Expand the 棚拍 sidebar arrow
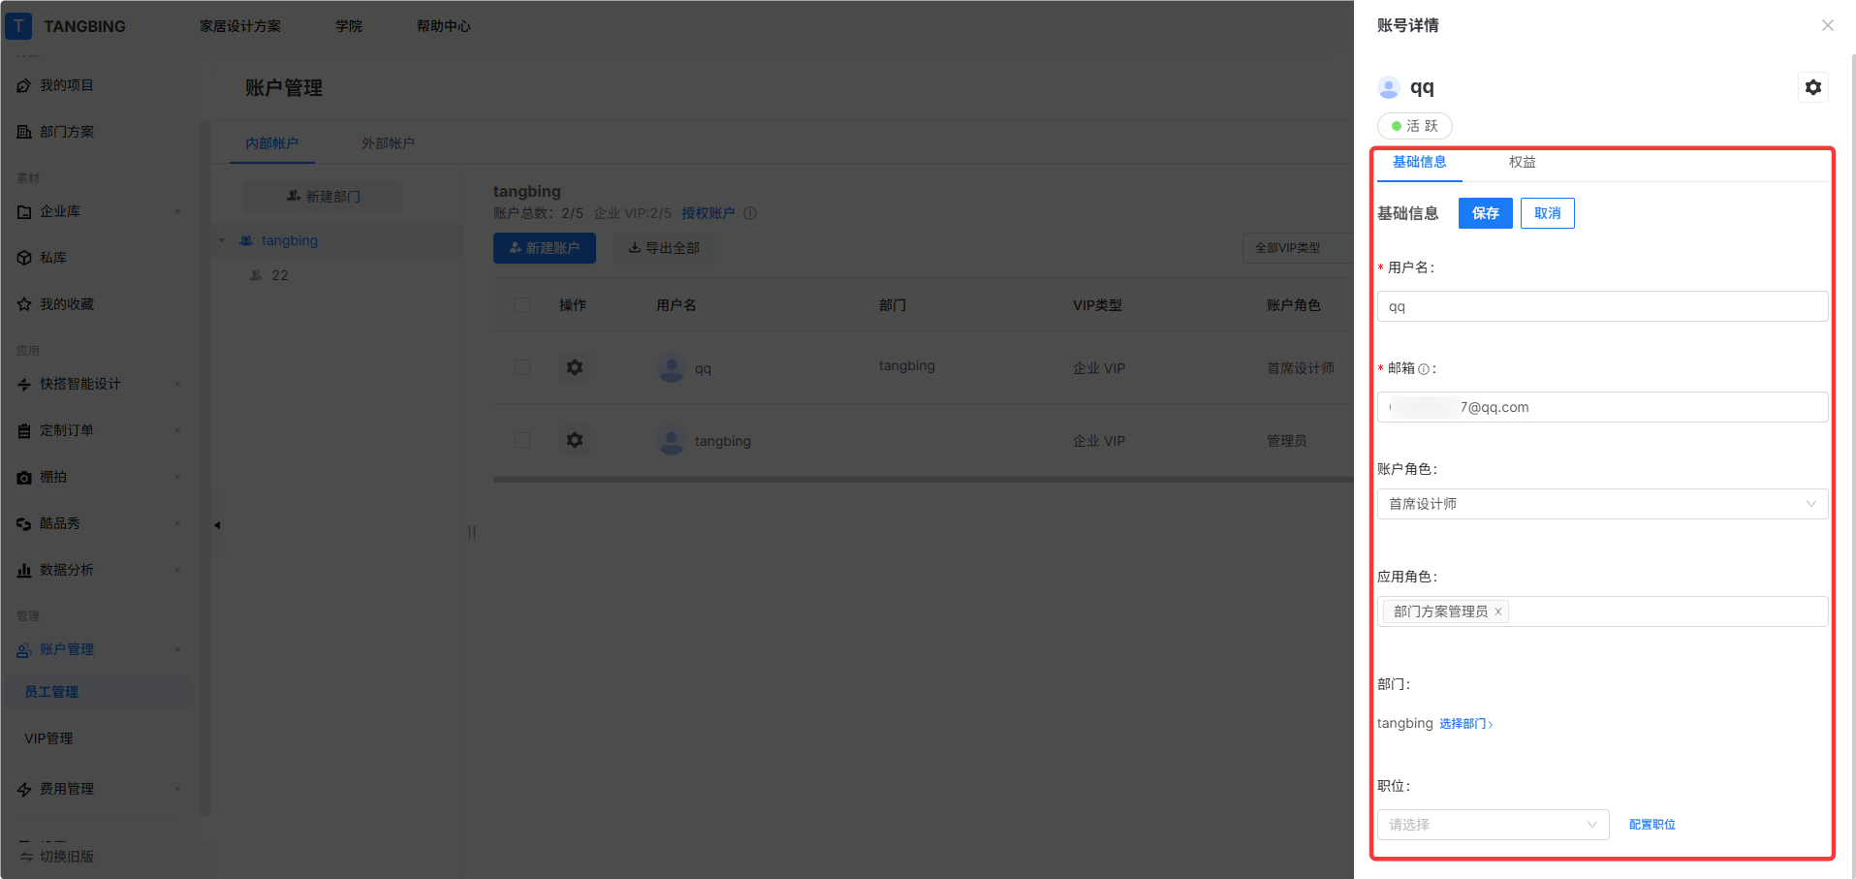The image size is (1856, 879). pyautogui.click(x=177, y=477)
